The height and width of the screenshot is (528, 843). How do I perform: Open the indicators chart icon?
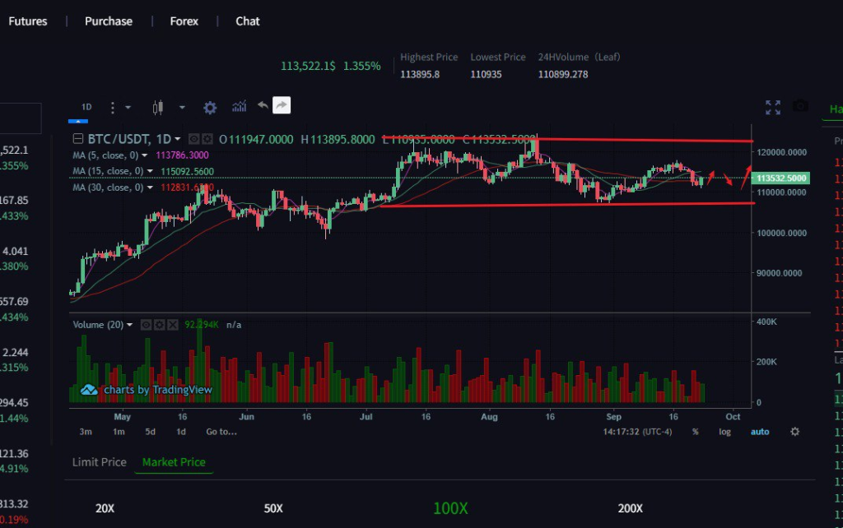[x=240, y=107]
